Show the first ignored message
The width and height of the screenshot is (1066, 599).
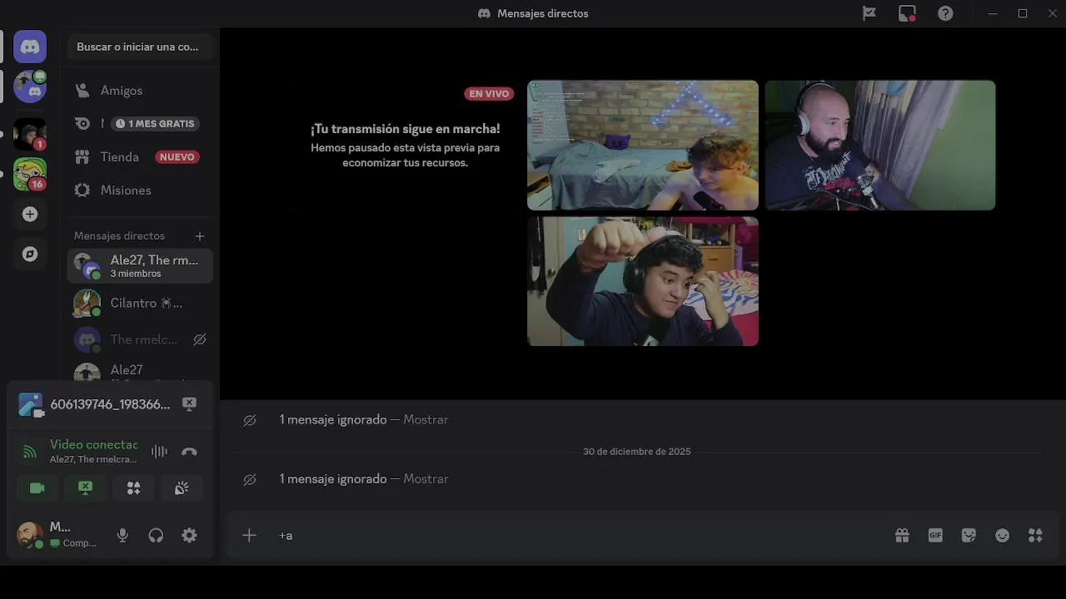[426, 419]
